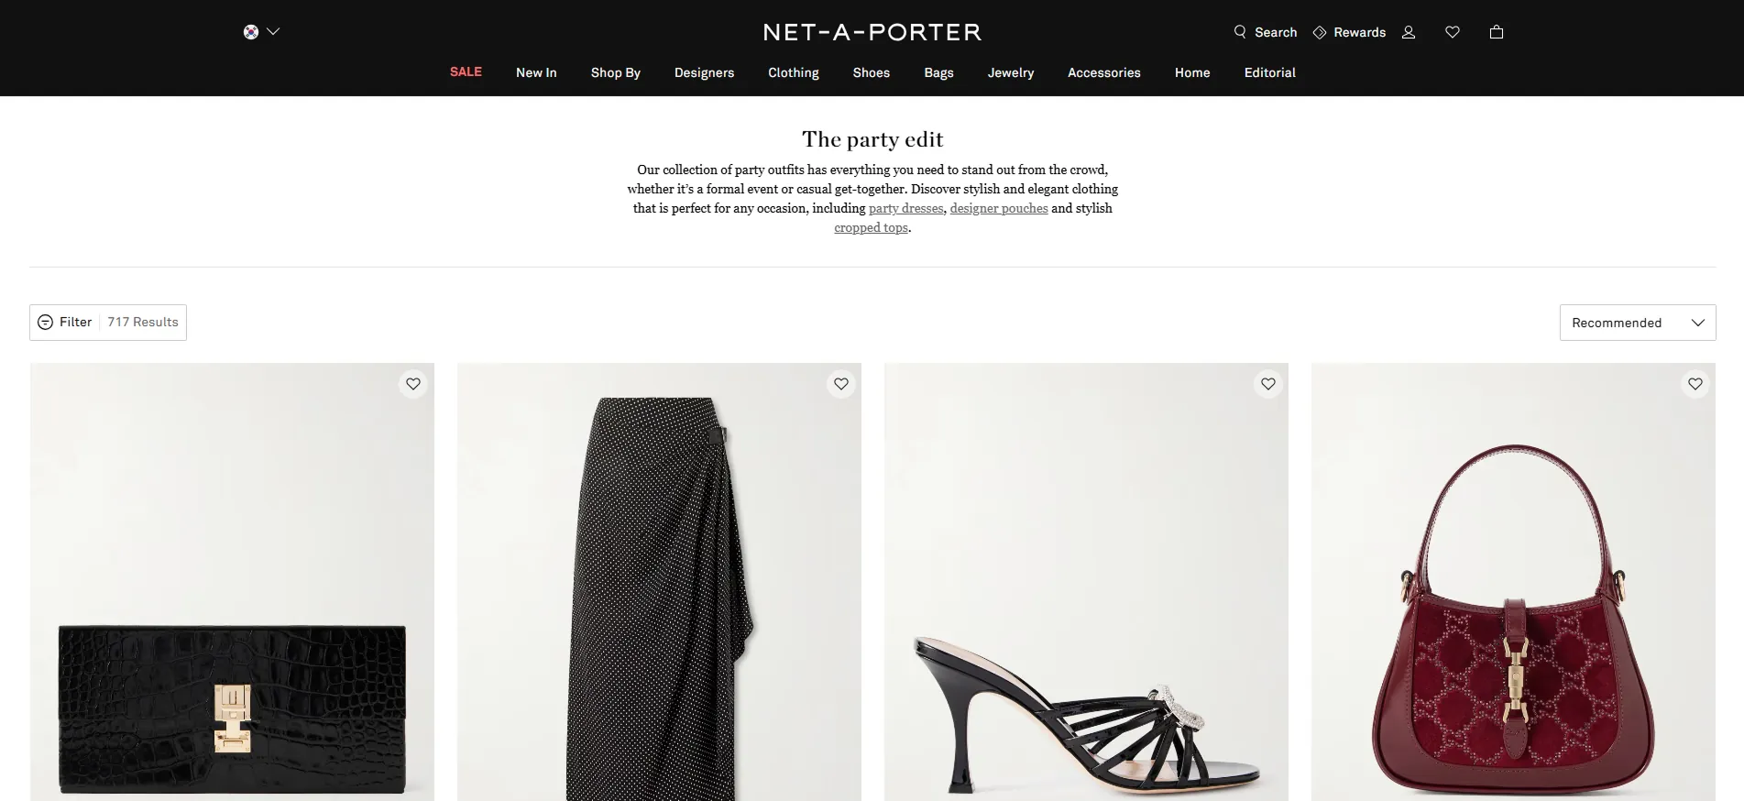This screenshot has height=801, width=1744.
Task: Open the wishlist heart in header
Action: (x=1453, y=32)
